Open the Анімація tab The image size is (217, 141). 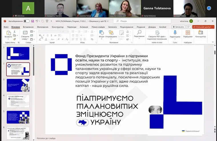[84, 27]
